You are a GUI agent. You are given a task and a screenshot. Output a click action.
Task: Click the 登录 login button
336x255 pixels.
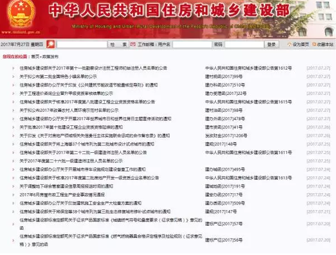[271, 44]
